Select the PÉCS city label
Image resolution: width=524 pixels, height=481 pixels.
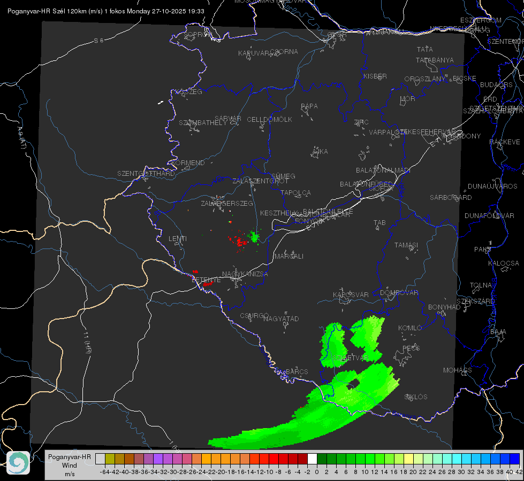tap(411, 348)
